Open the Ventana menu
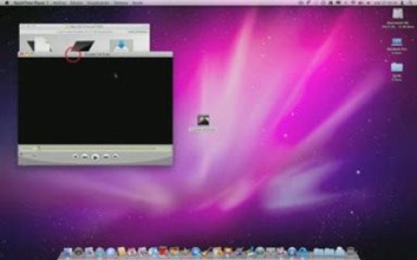 pyautogui.click(x=121, y=3)
